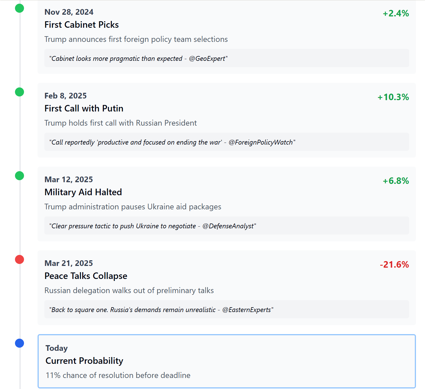This screenshot has width=425, height=389.
Task: Click the @EasternExperts quote box
Action: pyautogui.click(x=226, y=310)
